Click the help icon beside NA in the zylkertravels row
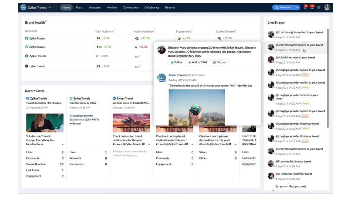Image resolution: width=351 pixels, height=197 pixels. [140, 66]
